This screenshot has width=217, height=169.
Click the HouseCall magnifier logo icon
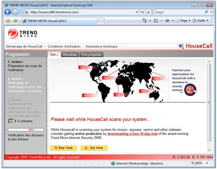click(x=181, y=46)
